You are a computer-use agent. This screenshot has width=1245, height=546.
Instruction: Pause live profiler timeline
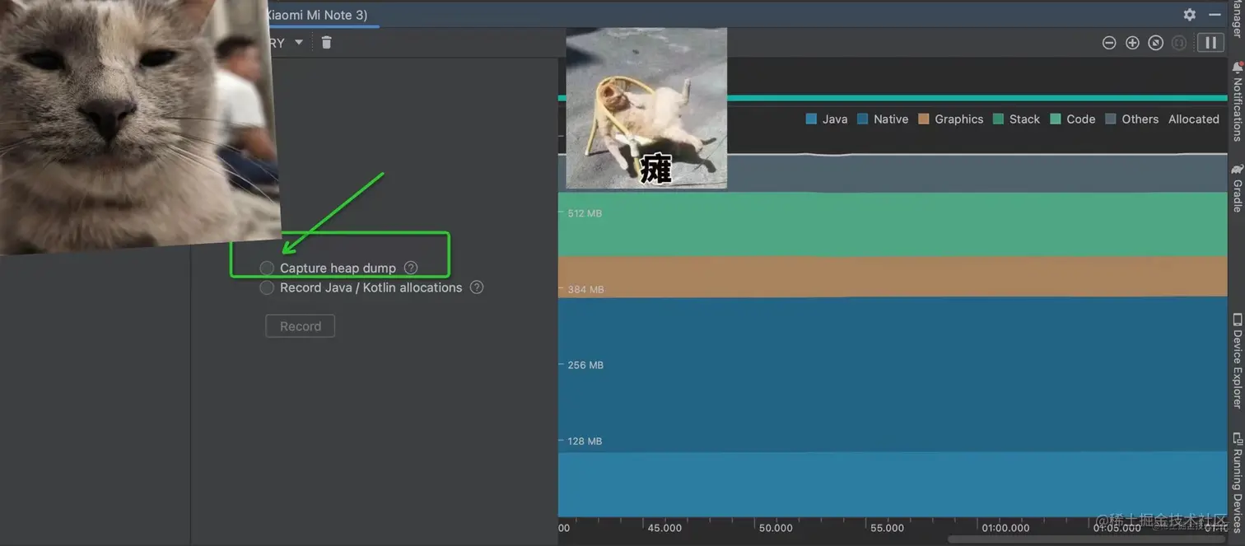[1210, 43]
